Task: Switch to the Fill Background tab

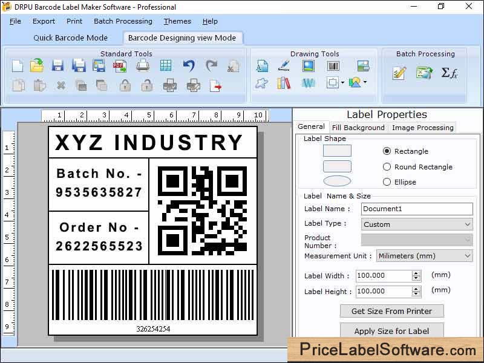Action: point(358,128)
